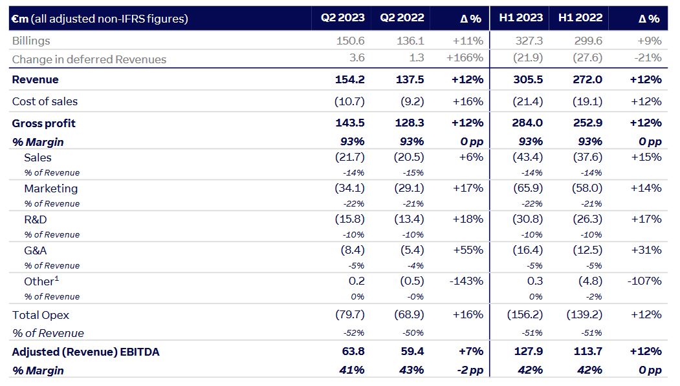Click the Adjusted (Revenue) EBITDA label
This screenshot has height=386, width=680.
85,352
